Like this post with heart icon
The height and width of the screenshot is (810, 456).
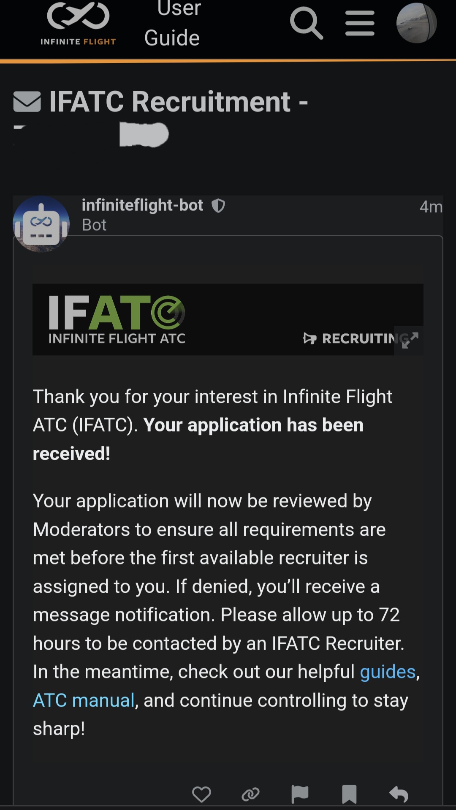(201, 794)
